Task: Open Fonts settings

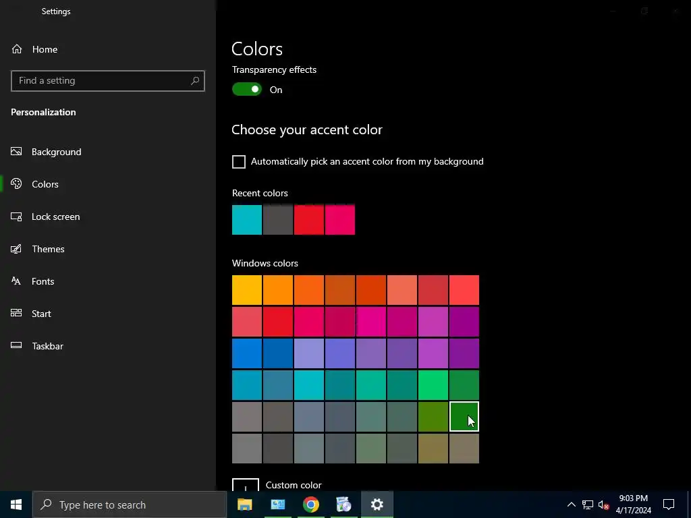Action: pos(108,281)
